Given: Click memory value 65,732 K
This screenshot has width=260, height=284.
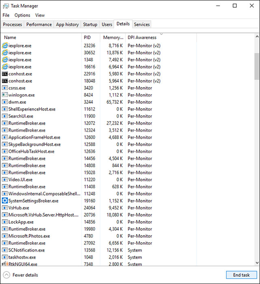Looking at the screenshot, I should [x=115, y=102].
